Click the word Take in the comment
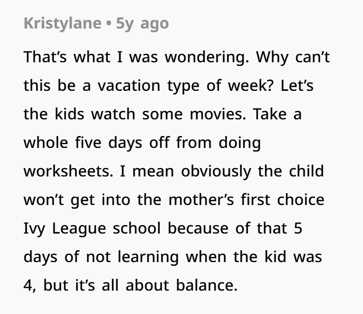363x314 pixels. (x=270, y=114)
